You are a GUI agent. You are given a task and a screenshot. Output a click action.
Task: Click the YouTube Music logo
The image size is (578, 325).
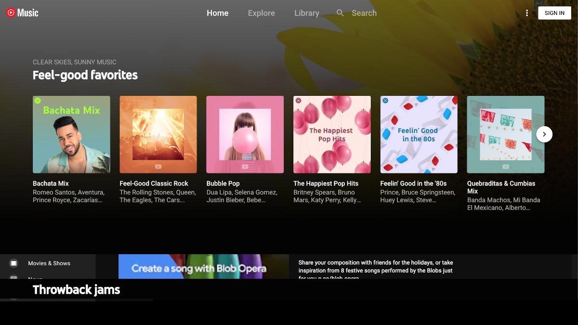[x=22, y=13]
